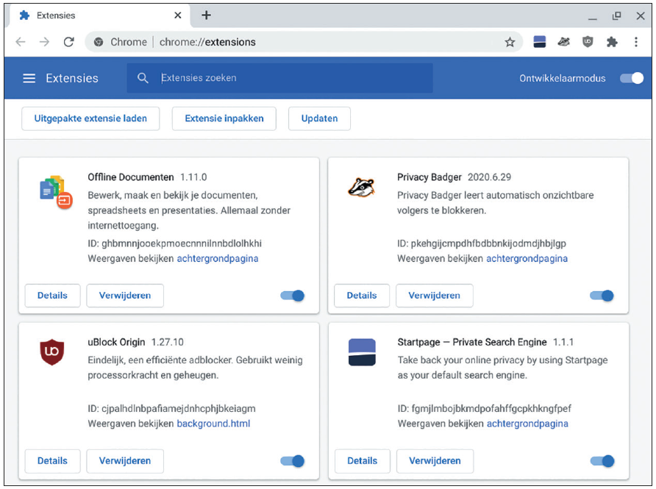
Task: Open the Startpage toolbar extension icon
Action: point(540,42)
